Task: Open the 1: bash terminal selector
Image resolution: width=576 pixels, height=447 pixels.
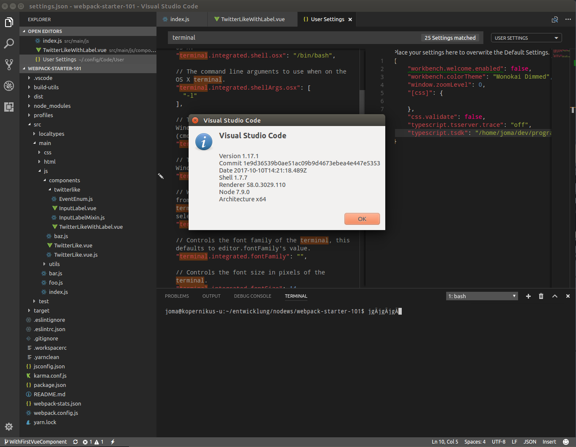Action: (482, 296)
